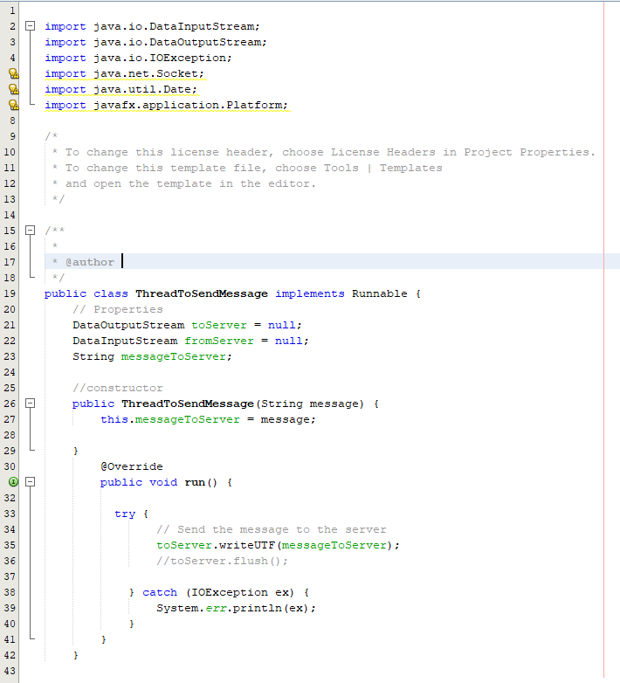Click the toServer field declaration on line 21
The height and width of the screenshot is (683, 620).
click(x=219, y=325)
